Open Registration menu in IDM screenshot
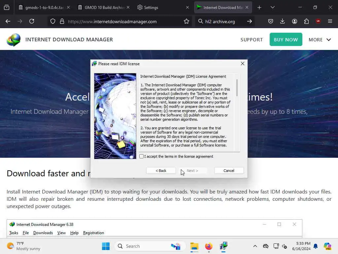 93,233
